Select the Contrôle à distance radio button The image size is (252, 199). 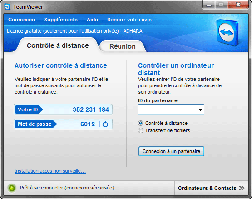click(141, 123)
